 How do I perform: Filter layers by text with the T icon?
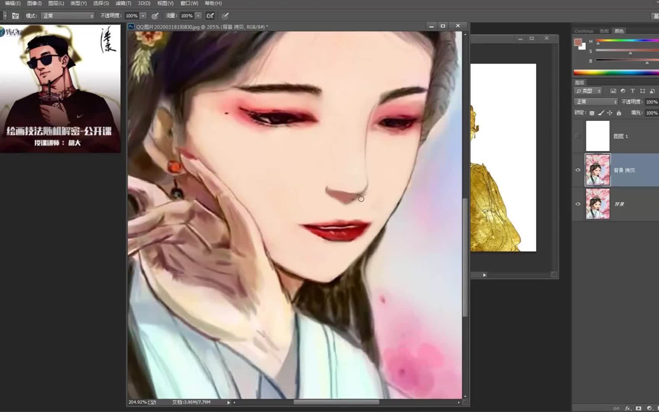[632, 91]
